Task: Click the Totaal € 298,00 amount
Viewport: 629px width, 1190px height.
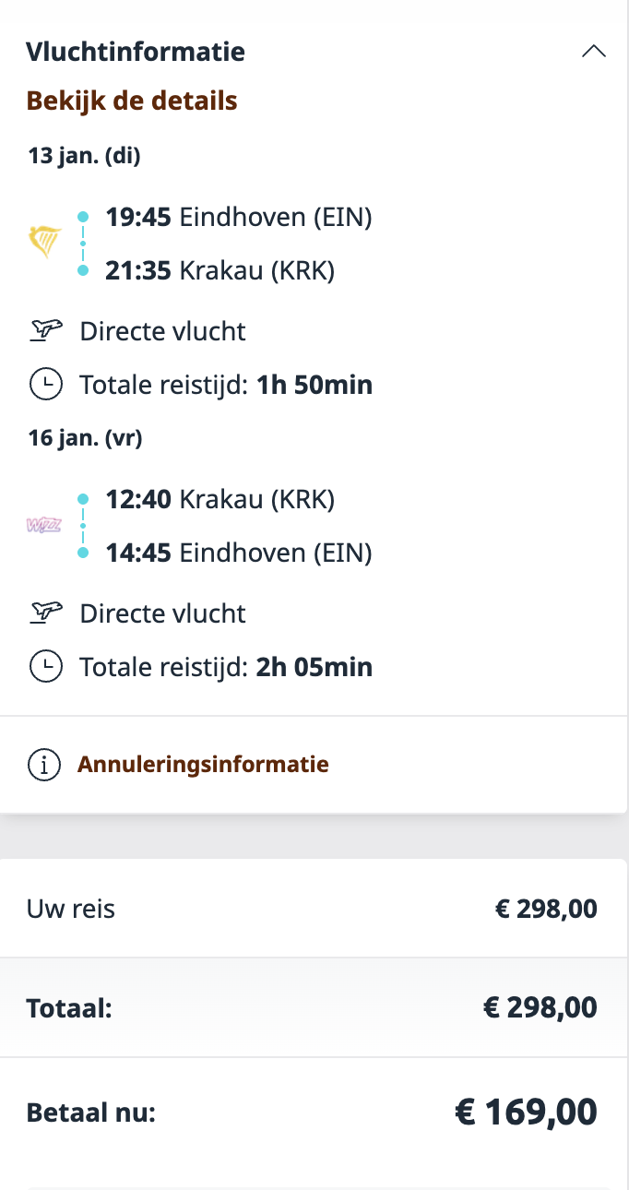Action: [x=540, y=1008]
